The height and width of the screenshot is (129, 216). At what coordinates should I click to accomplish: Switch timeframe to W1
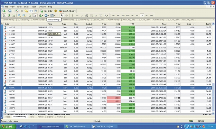147,15
